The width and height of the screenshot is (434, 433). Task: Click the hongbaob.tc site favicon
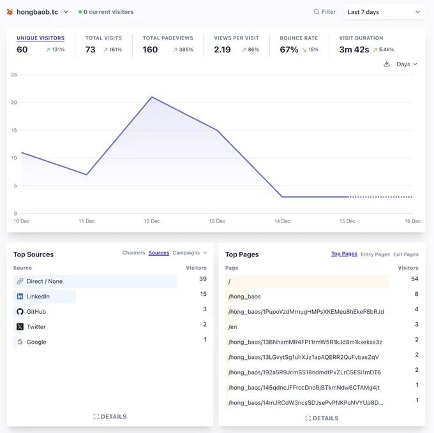pyautogui.click(x=10, y=12)
